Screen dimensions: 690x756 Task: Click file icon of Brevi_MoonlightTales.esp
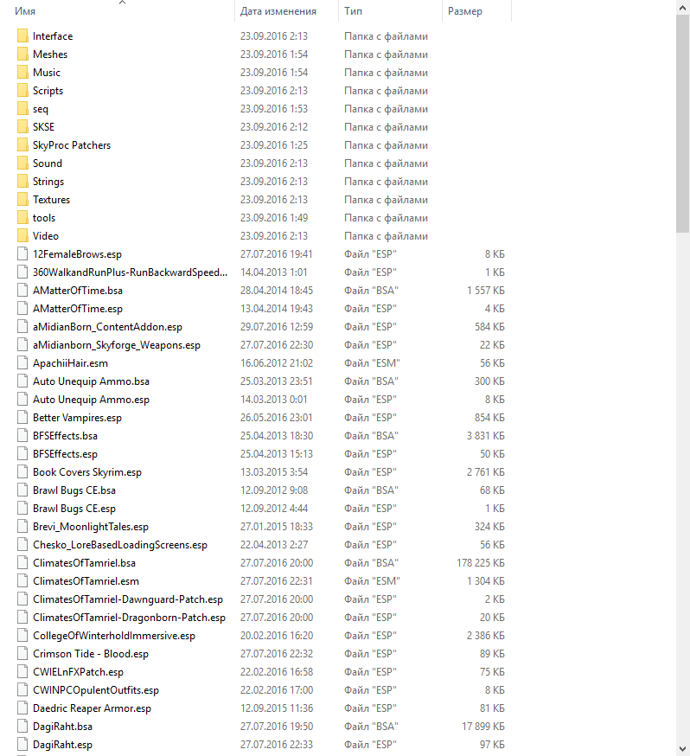pyautogui.click(x=22, y=527)
